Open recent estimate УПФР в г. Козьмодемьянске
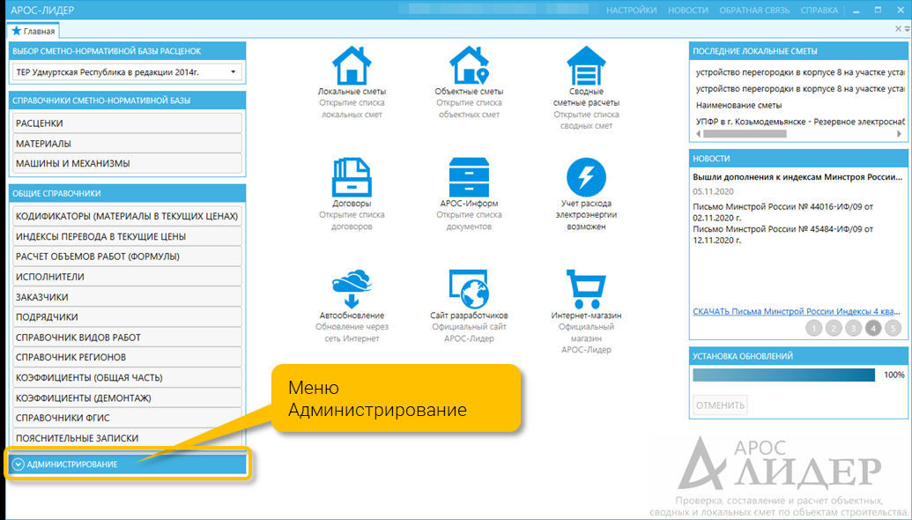Viewport: 912px width, 520px height. (799, 122)
